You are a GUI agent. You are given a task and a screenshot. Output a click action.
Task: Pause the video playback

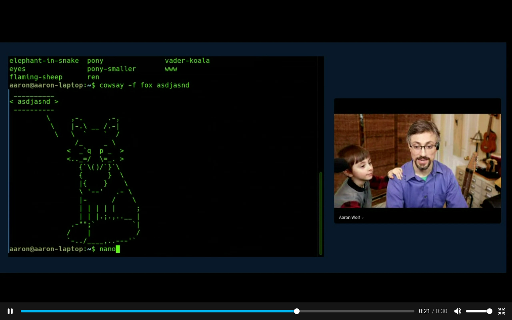click(x=10, y=311)
